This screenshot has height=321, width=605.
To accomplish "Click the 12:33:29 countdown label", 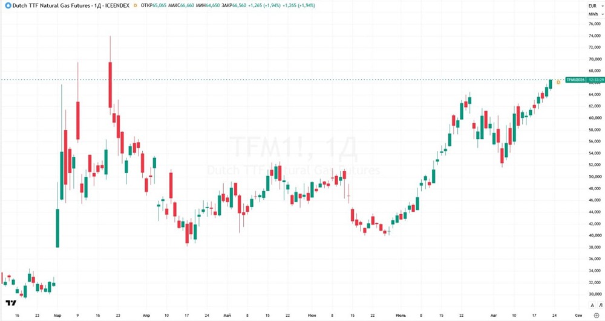I will pos(595,80).
